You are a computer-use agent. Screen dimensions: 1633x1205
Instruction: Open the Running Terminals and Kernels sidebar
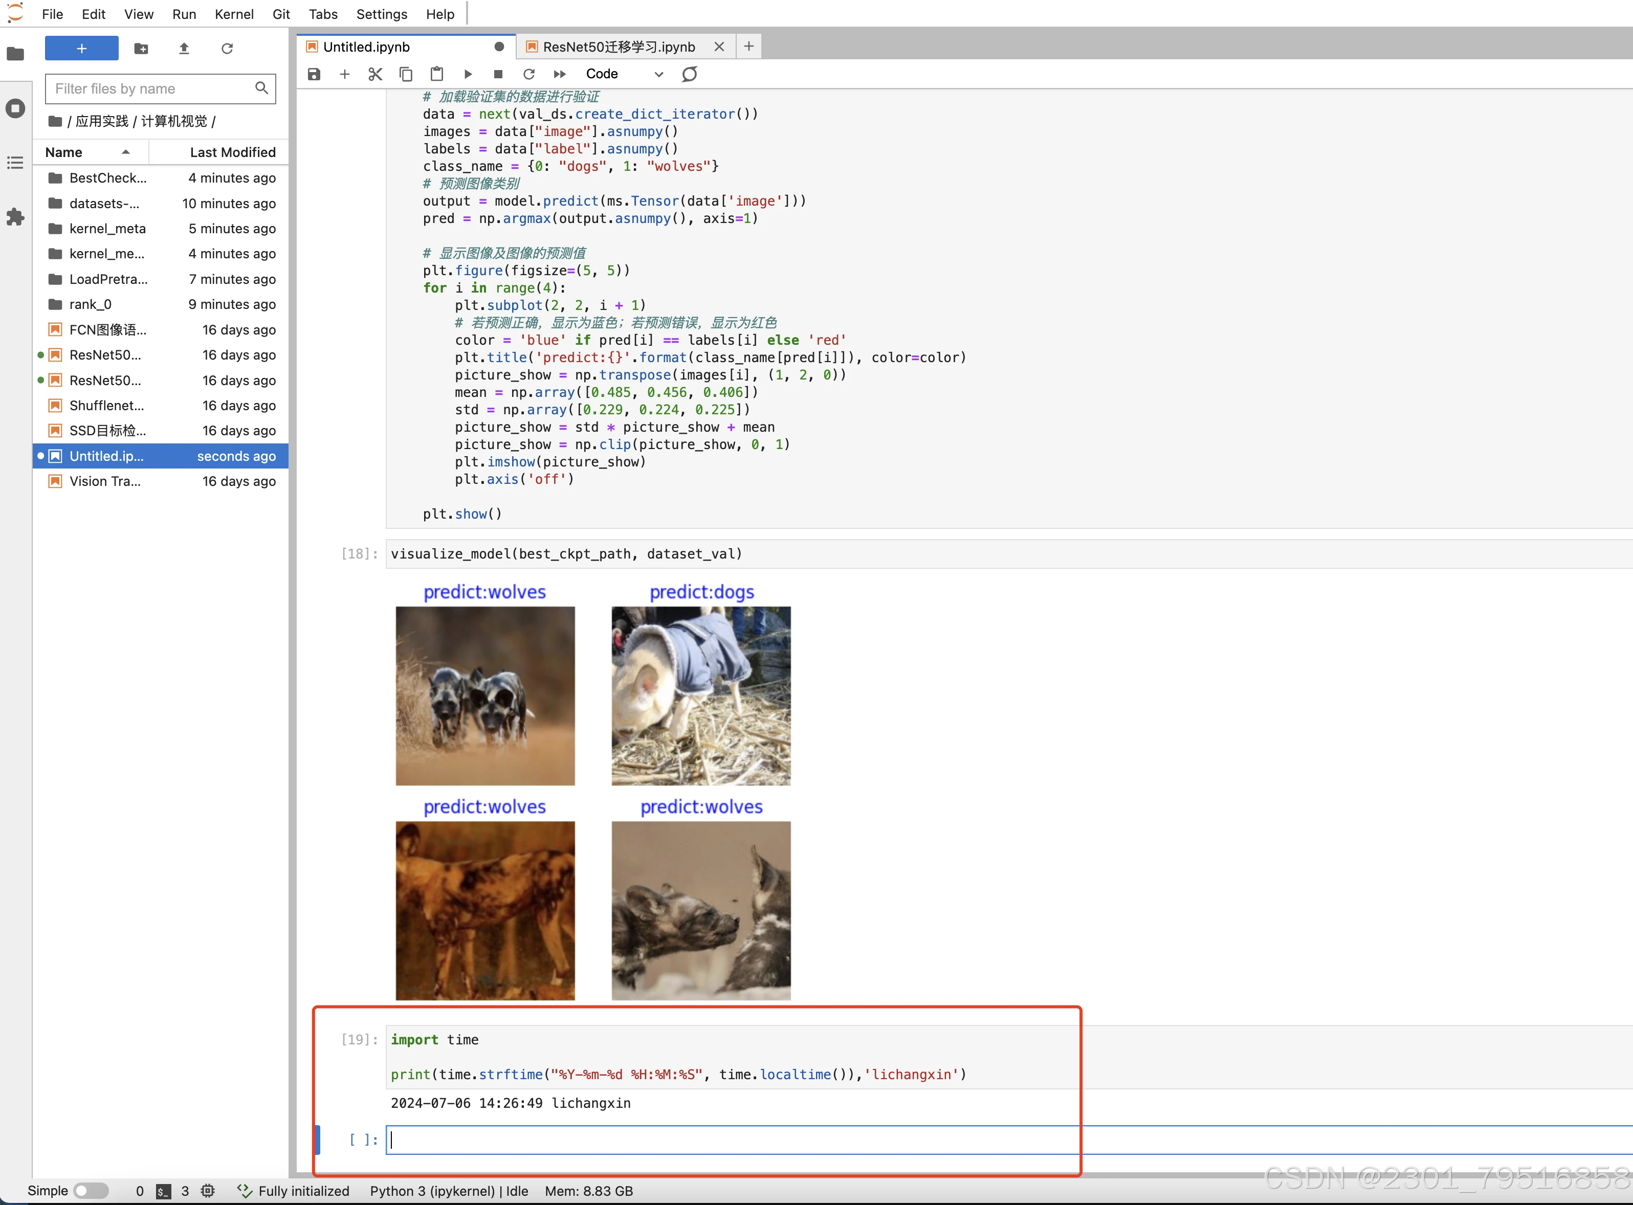[15, 108]
